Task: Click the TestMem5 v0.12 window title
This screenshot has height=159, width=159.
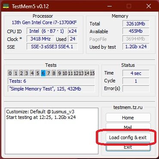Action: click(31, 6)
